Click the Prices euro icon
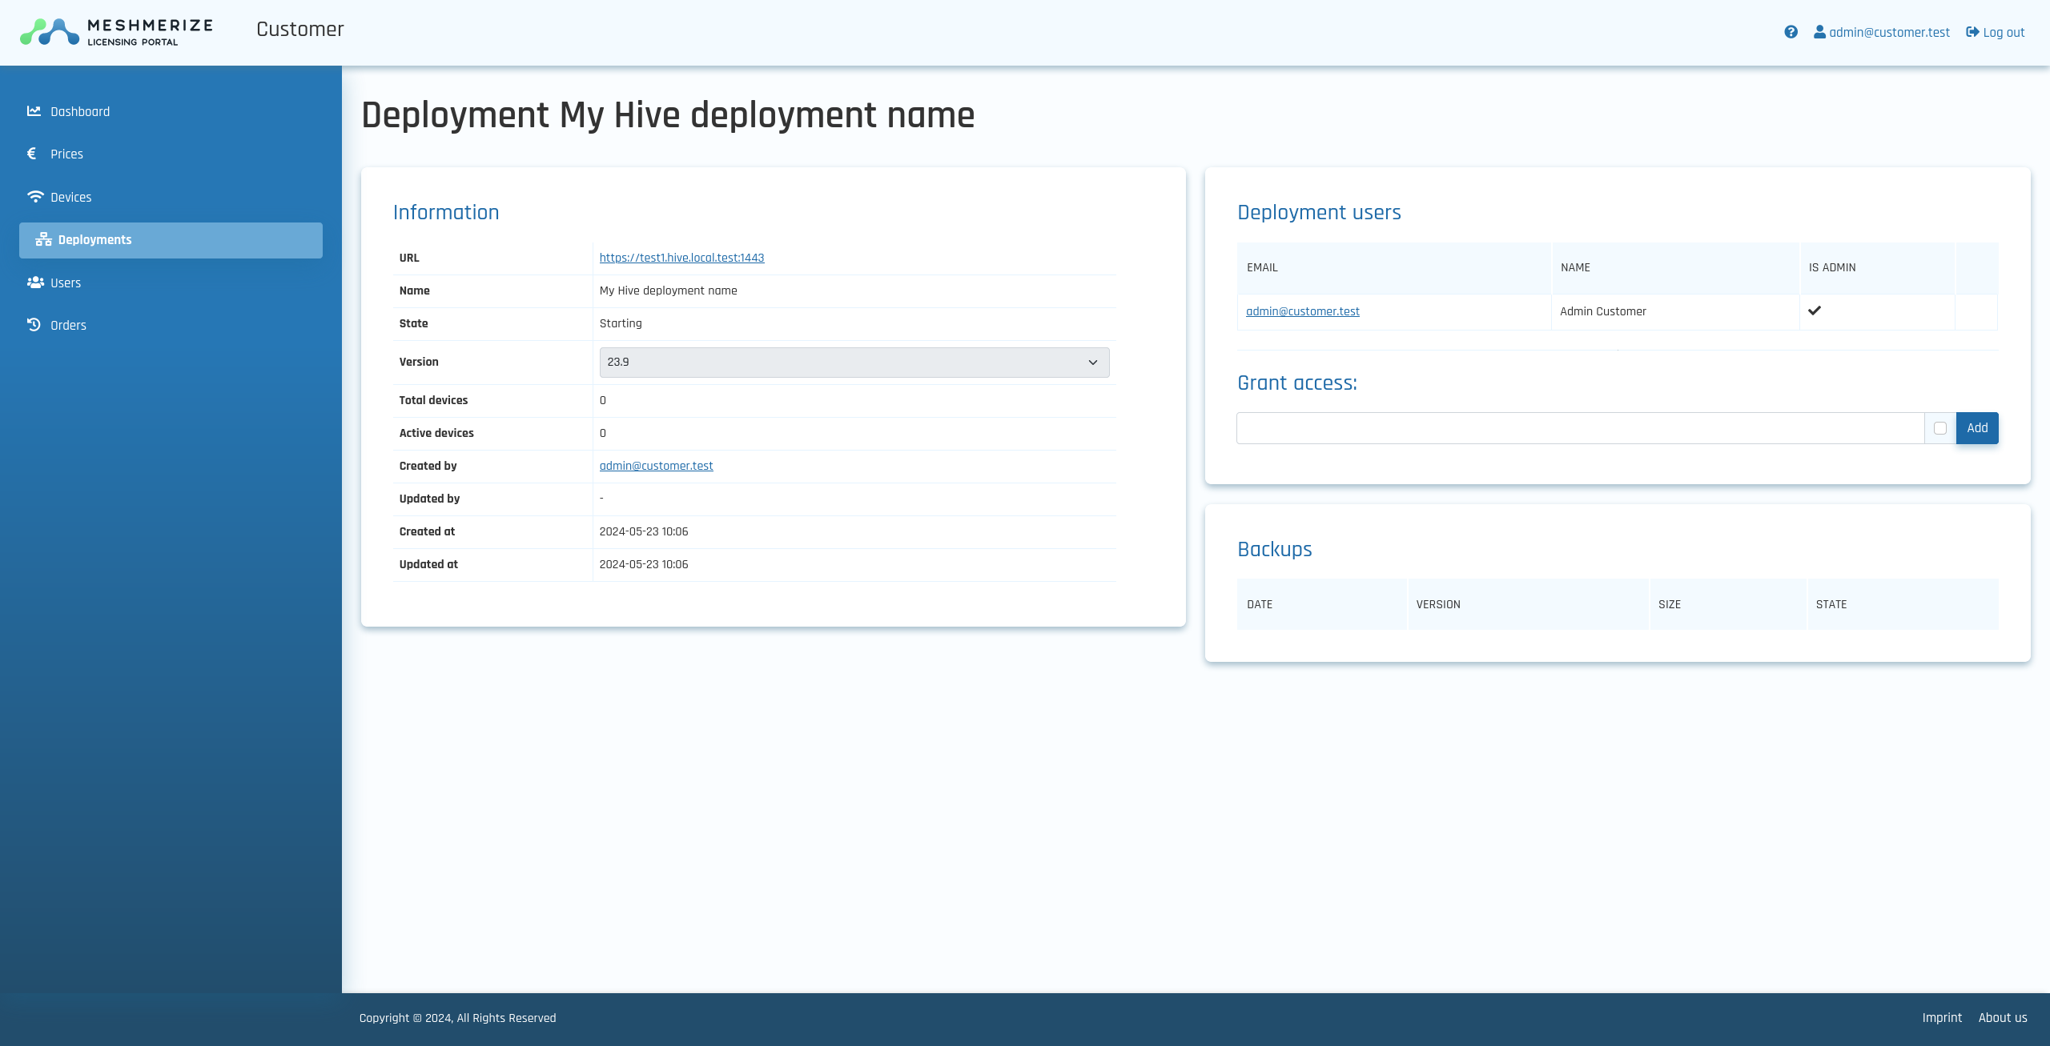2050x1046 pixels. pyautogui.click(x=32, y=154)
